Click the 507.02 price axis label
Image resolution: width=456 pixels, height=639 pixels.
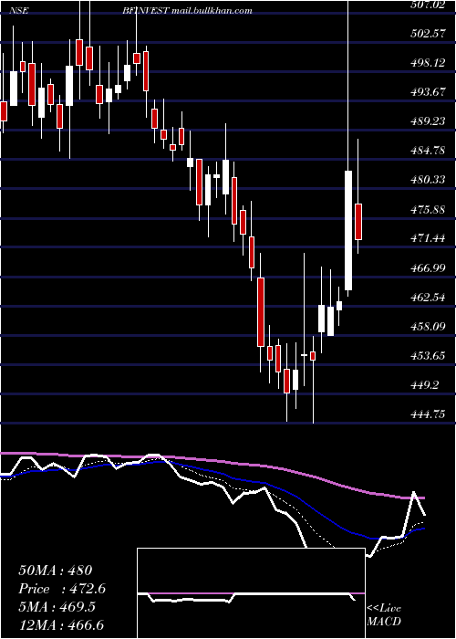427,5
